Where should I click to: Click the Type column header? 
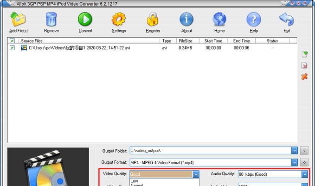(x=168, y=41)
